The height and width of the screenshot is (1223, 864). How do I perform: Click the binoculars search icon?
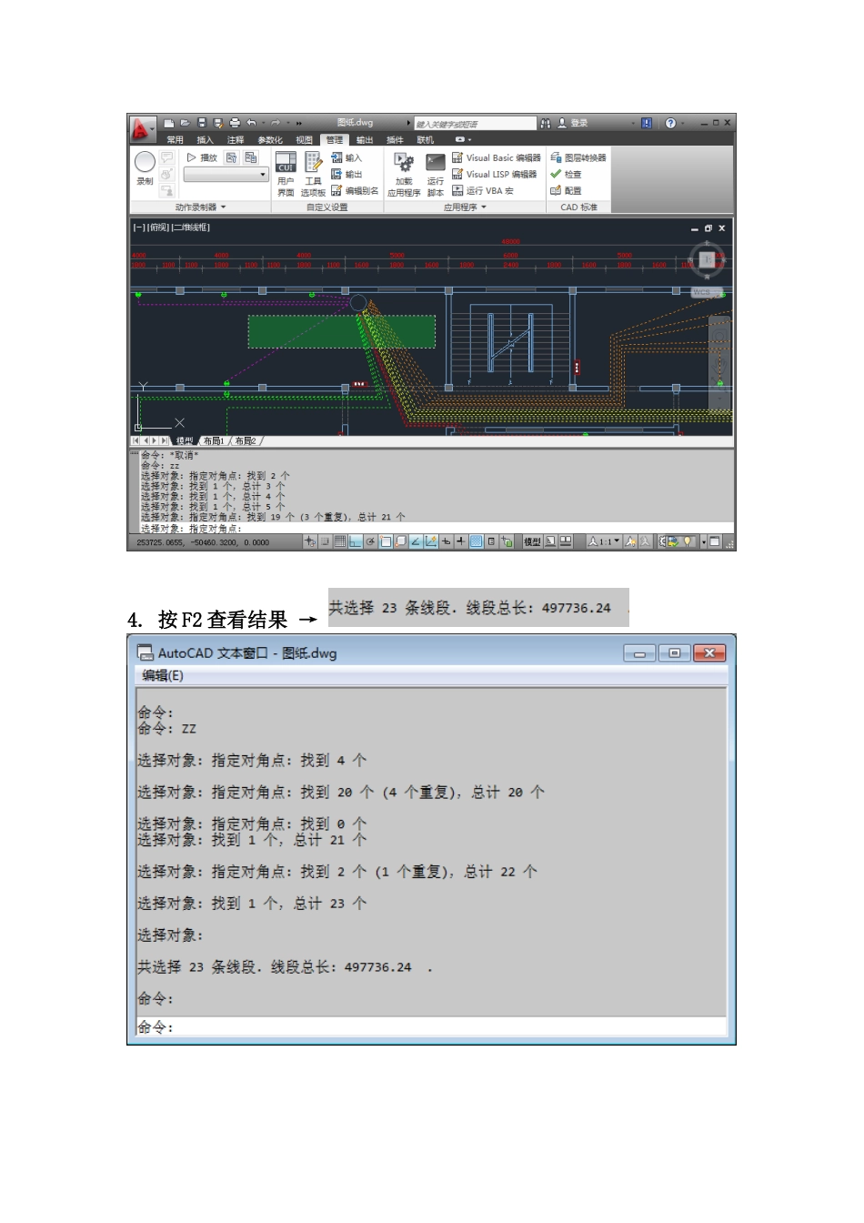click(546, 123)
